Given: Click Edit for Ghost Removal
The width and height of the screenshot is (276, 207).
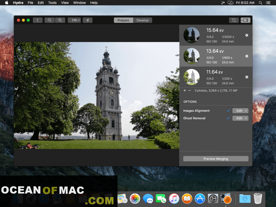Looking at the screenshot, I should tap(240, 118).
